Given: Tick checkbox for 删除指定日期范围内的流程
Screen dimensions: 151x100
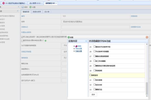Looking at the screenshot, I should tap(95, 66).
